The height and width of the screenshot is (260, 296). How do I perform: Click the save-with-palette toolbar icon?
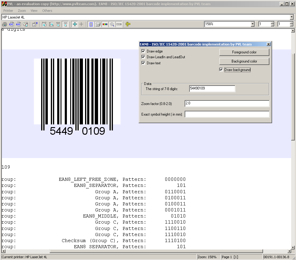25,24
